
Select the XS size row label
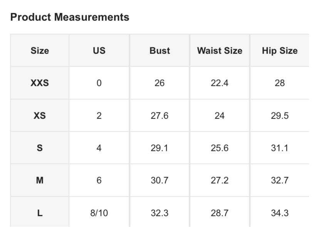coord(40,115)
